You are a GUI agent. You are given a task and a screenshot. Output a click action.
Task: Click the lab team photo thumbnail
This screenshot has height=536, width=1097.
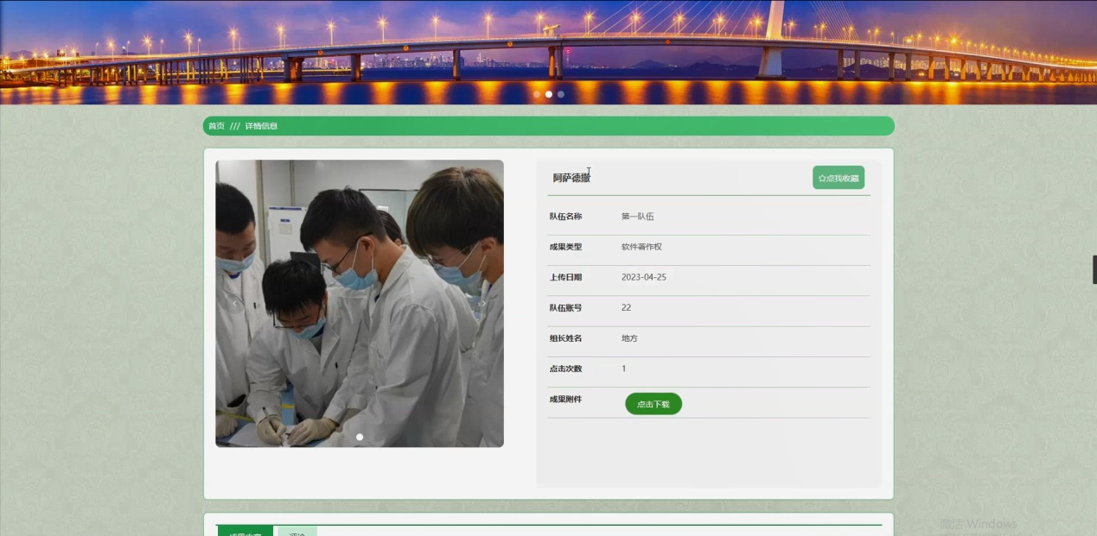pos(359,302)
